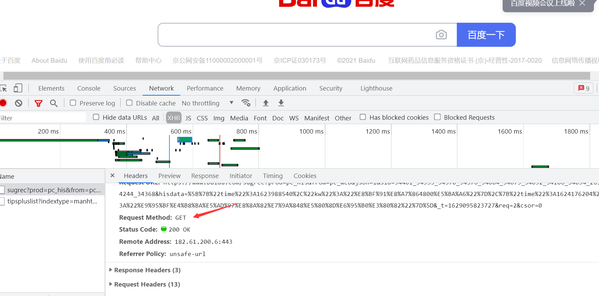Filter requests by All types
Viewport: 599px width, 296px height.
tap(155, 118)
